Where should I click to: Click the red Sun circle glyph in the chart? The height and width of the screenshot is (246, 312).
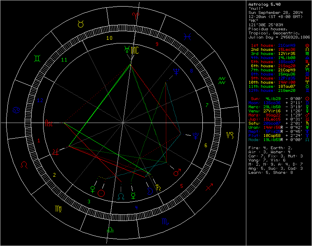pyautogui.click(x=101, y=193)
